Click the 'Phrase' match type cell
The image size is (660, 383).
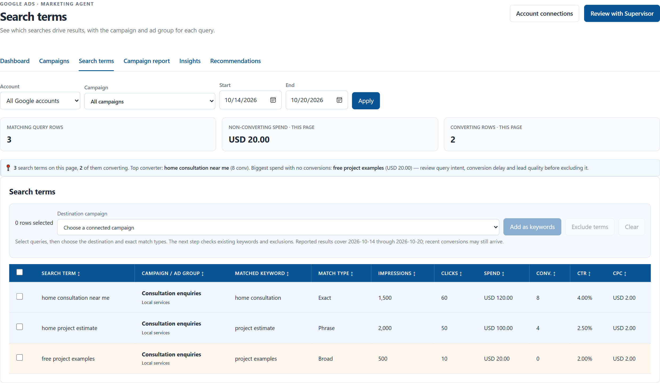click(326, 328)
